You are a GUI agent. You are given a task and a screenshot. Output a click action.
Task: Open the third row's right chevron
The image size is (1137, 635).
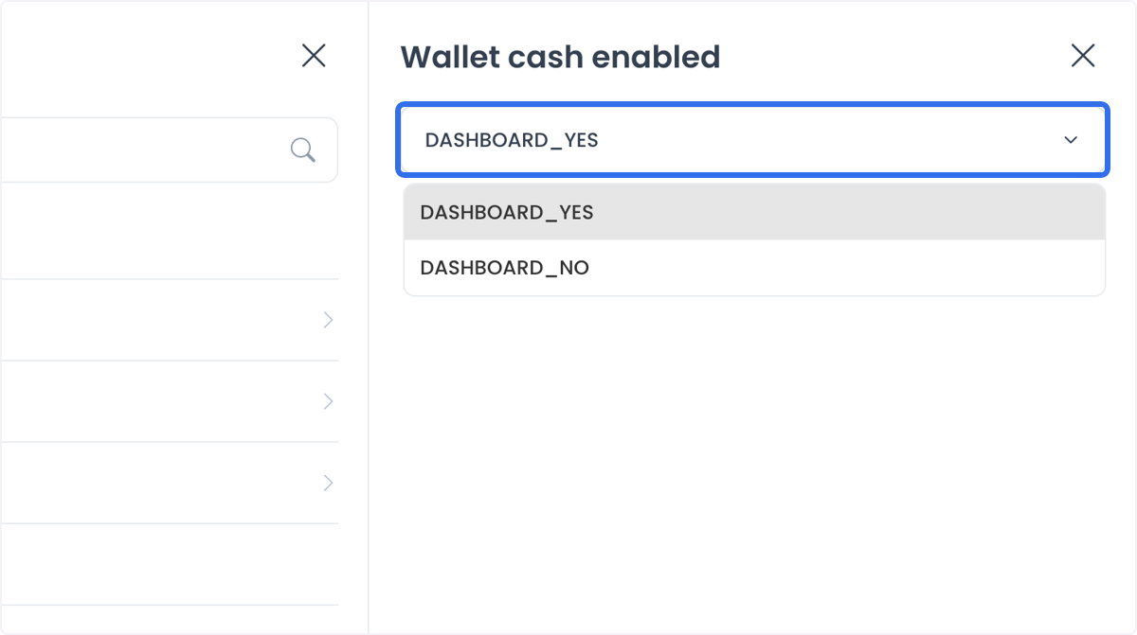328,483
